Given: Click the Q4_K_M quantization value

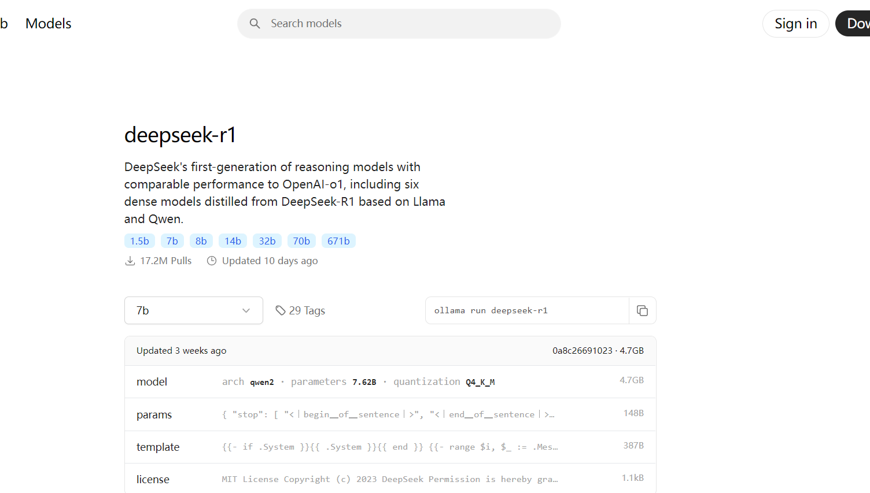Looking at the screenshot, I should tap(480, 382).
